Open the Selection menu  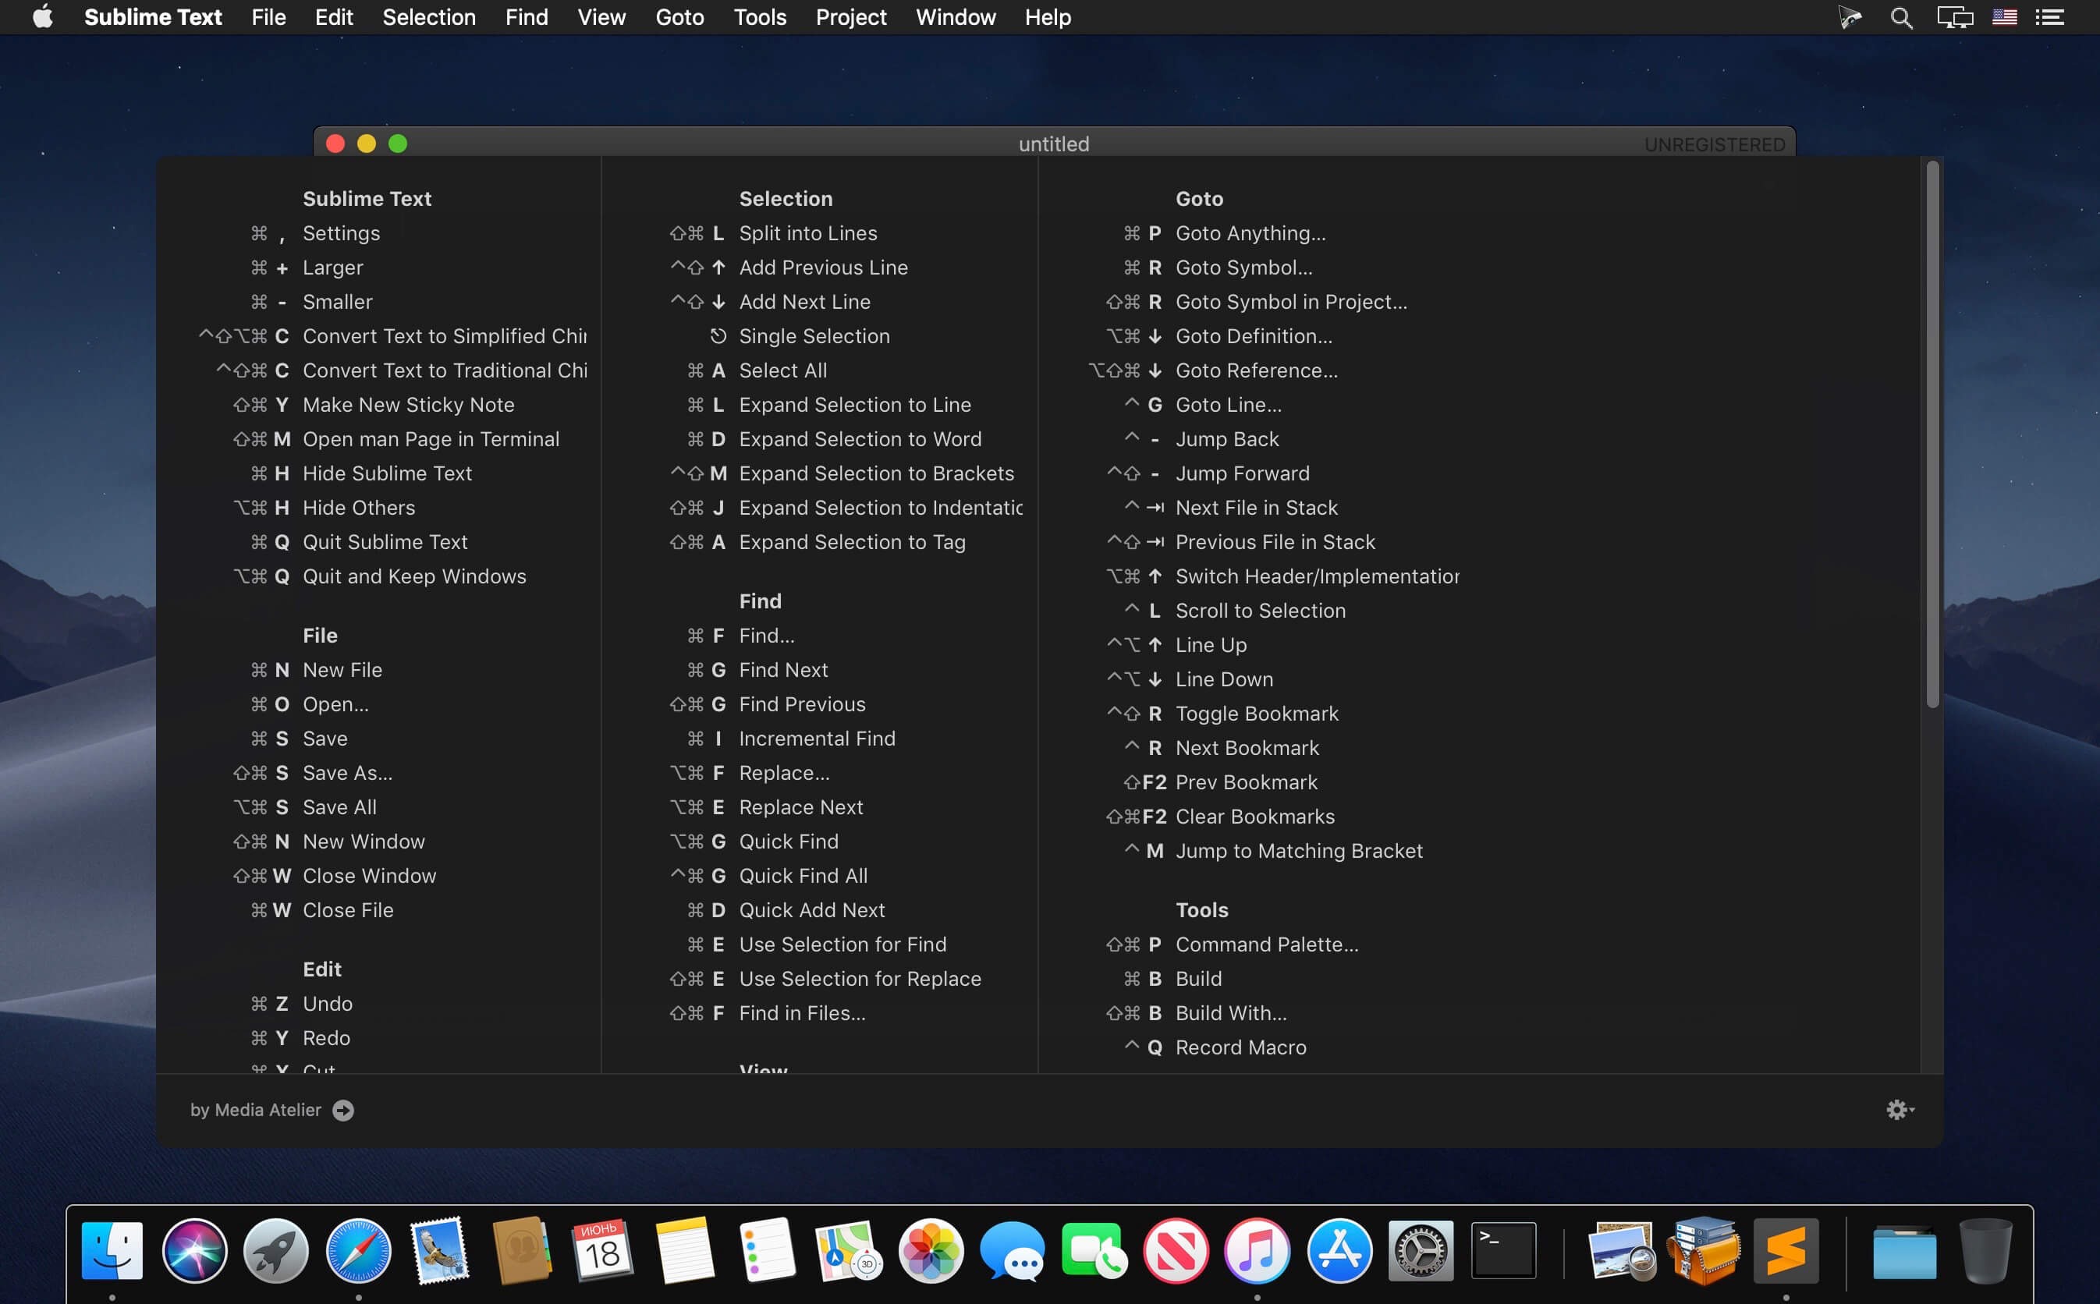pos(428,17)
